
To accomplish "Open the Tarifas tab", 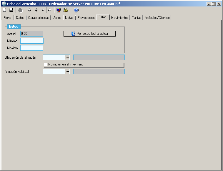I will (x=137, y=18).
